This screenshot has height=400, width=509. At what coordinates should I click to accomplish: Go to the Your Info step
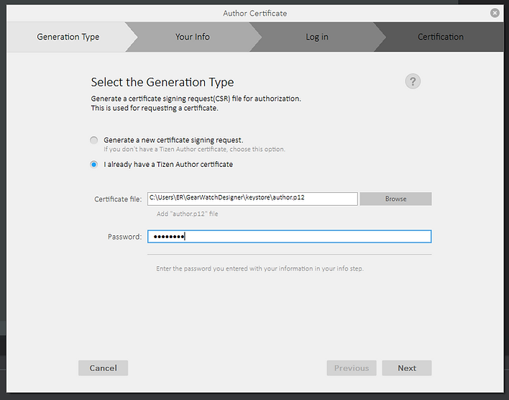(193, 37)
